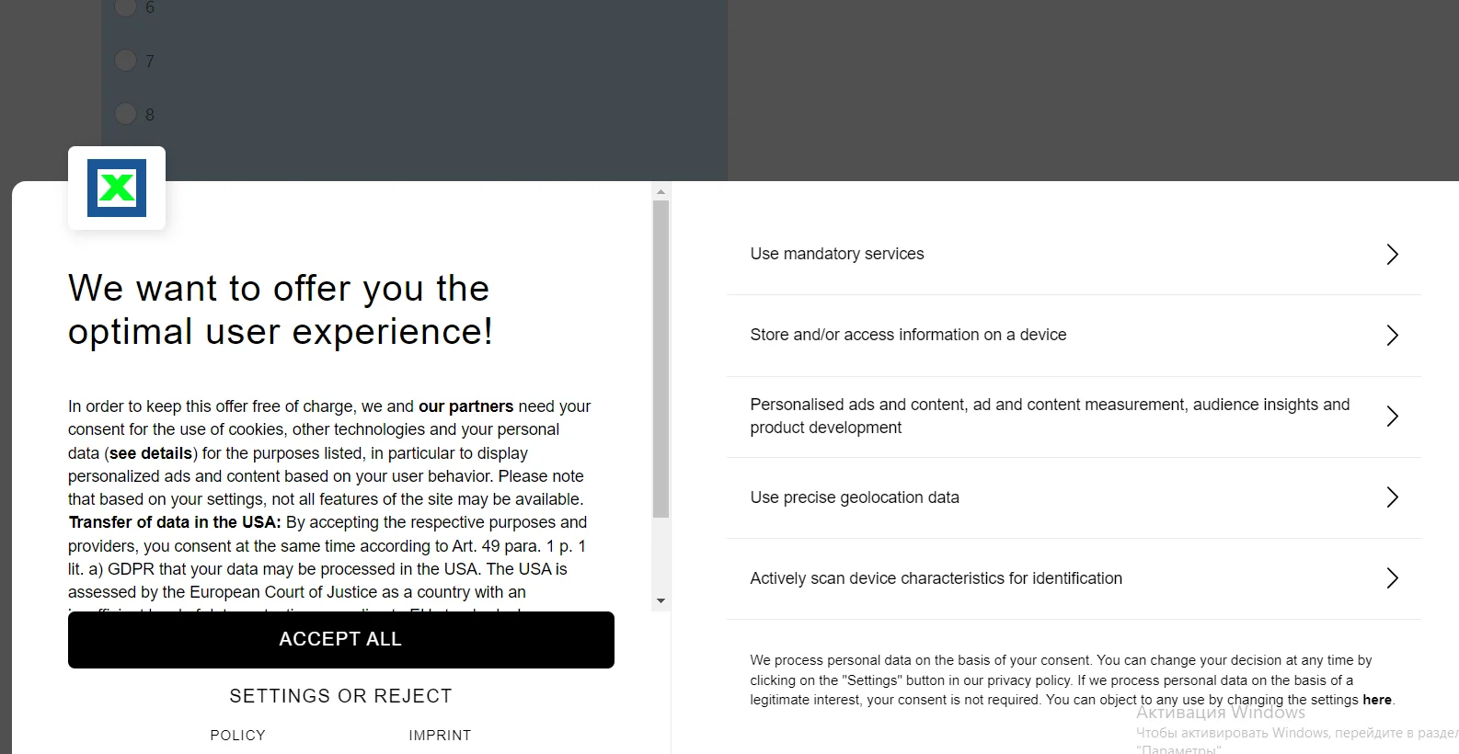
Task: Follow the bold 'our partners' link
Action: (465, 406)
